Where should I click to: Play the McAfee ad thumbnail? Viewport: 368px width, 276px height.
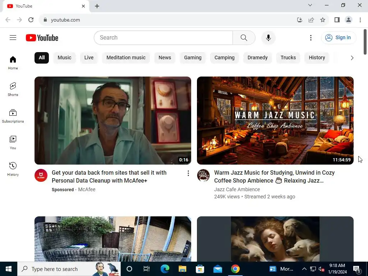112,120
